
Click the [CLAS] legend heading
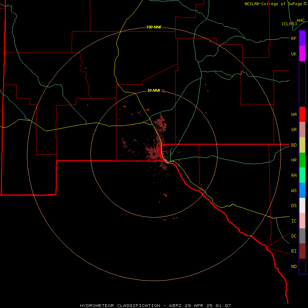click(289, 24)
